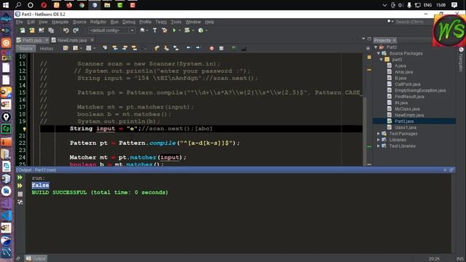This screenshot has height=262, width=466.
Task: Expand the Libraries node
Action: [x=379, y=140]
